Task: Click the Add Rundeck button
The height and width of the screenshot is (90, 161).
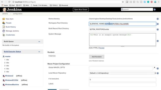Action: click(x=97, y=57)
